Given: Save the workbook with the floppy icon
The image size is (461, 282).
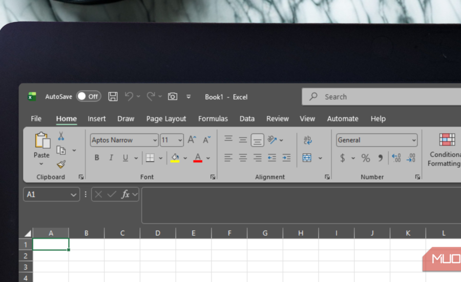Looking at the screenshot, I should coord(113,96).
